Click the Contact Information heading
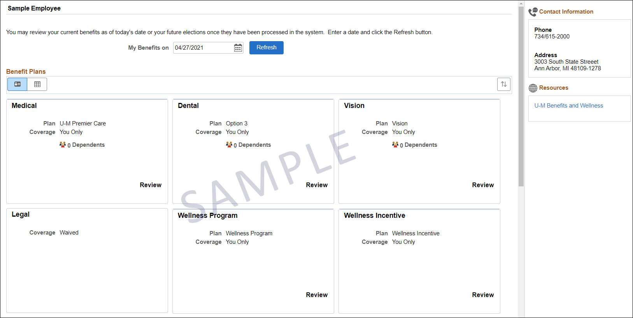Screen dimensions: 633x318 pyautogui.click(x=566, y=12)
